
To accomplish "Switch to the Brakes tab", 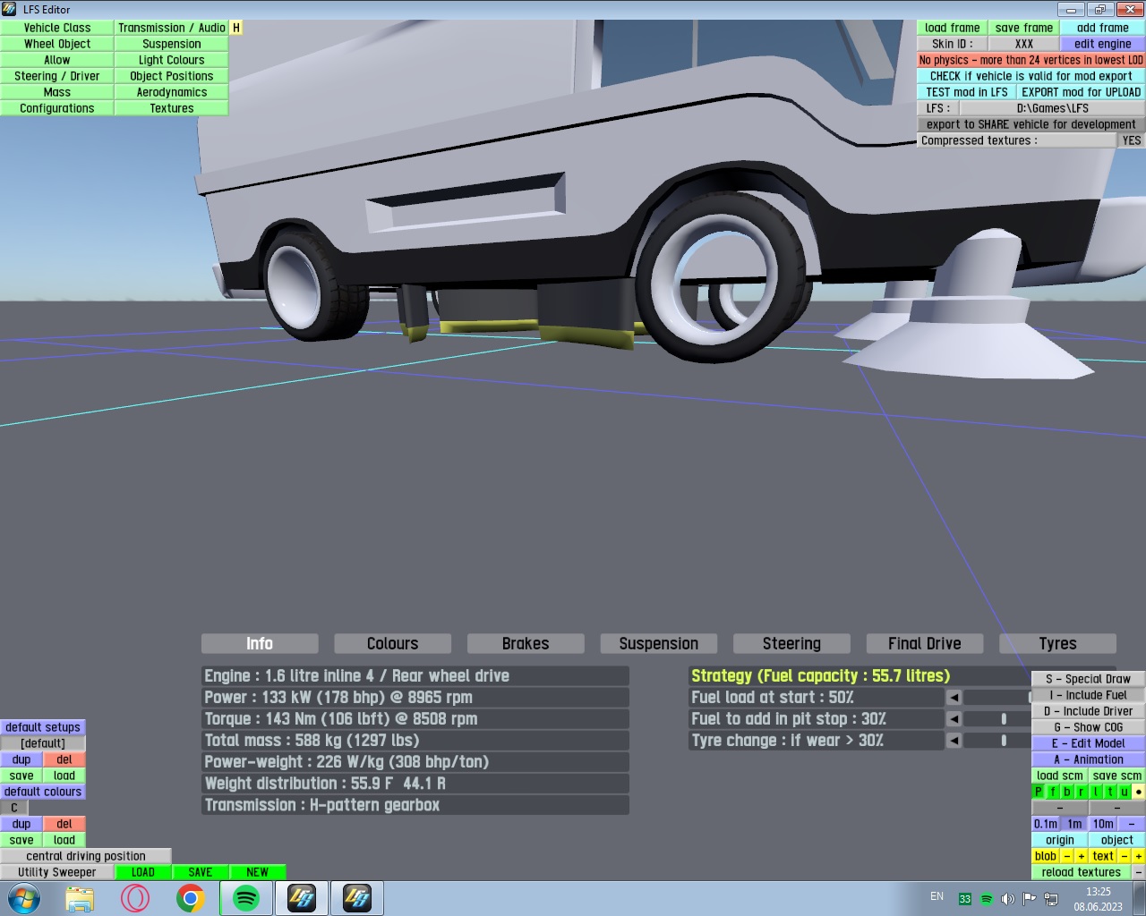I will [526, 644].
